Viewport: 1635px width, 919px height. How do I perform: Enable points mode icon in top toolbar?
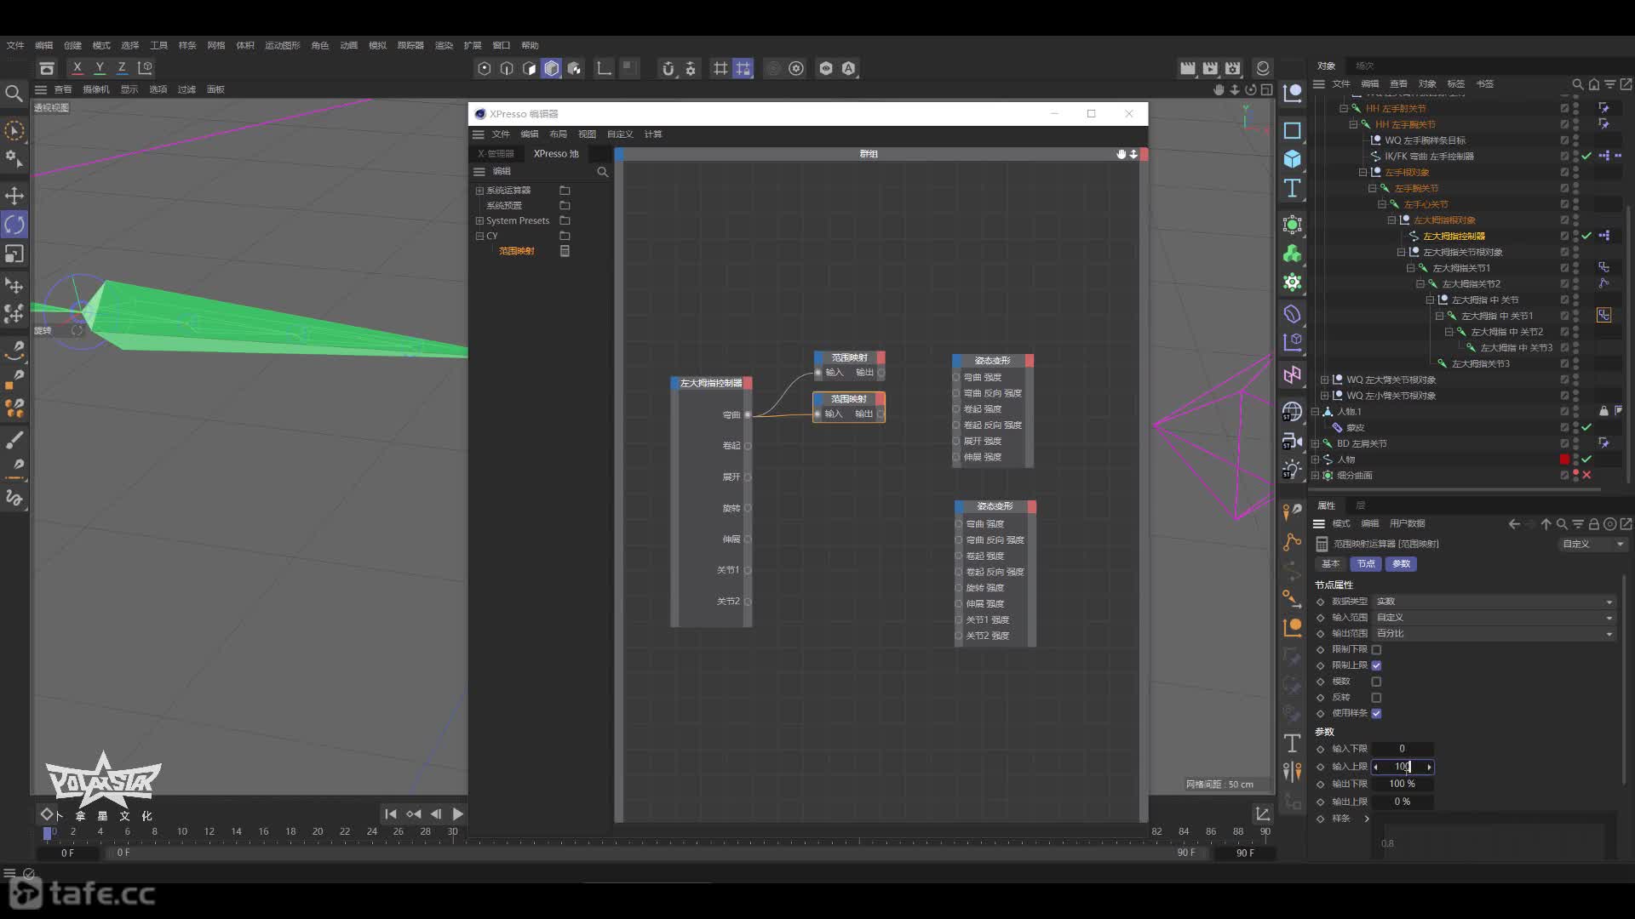(485, 69)
